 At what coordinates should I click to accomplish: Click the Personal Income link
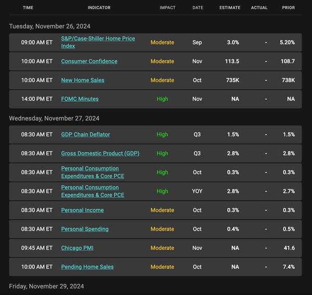click(x=82, y=210)
